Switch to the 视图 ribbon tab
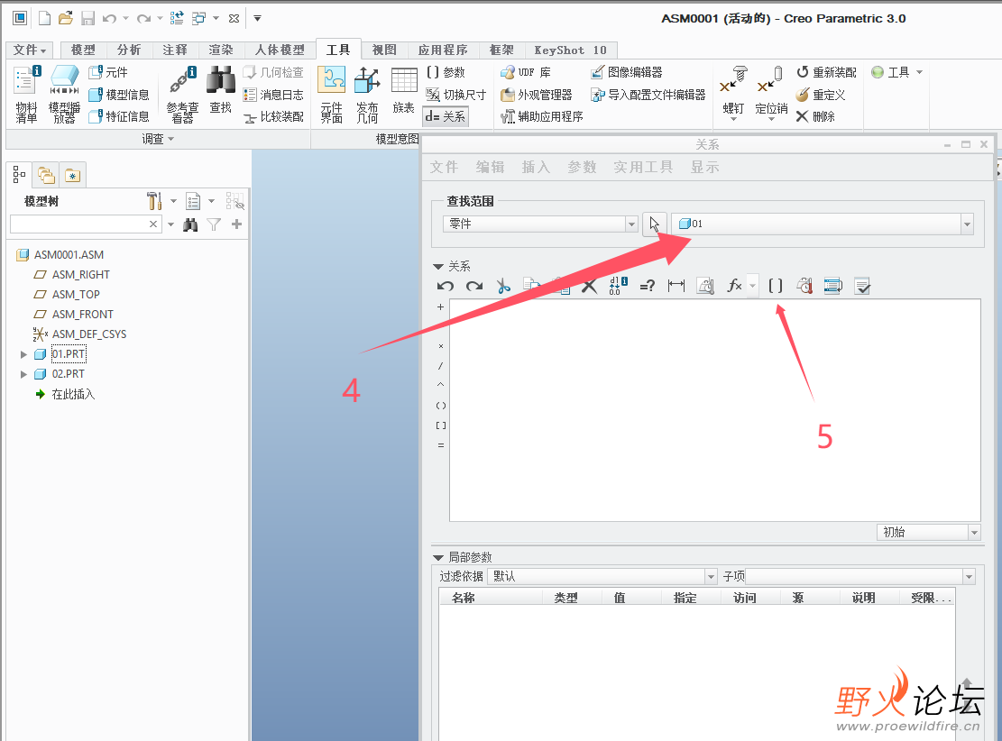1002x741 pixels. coord(385,50)
